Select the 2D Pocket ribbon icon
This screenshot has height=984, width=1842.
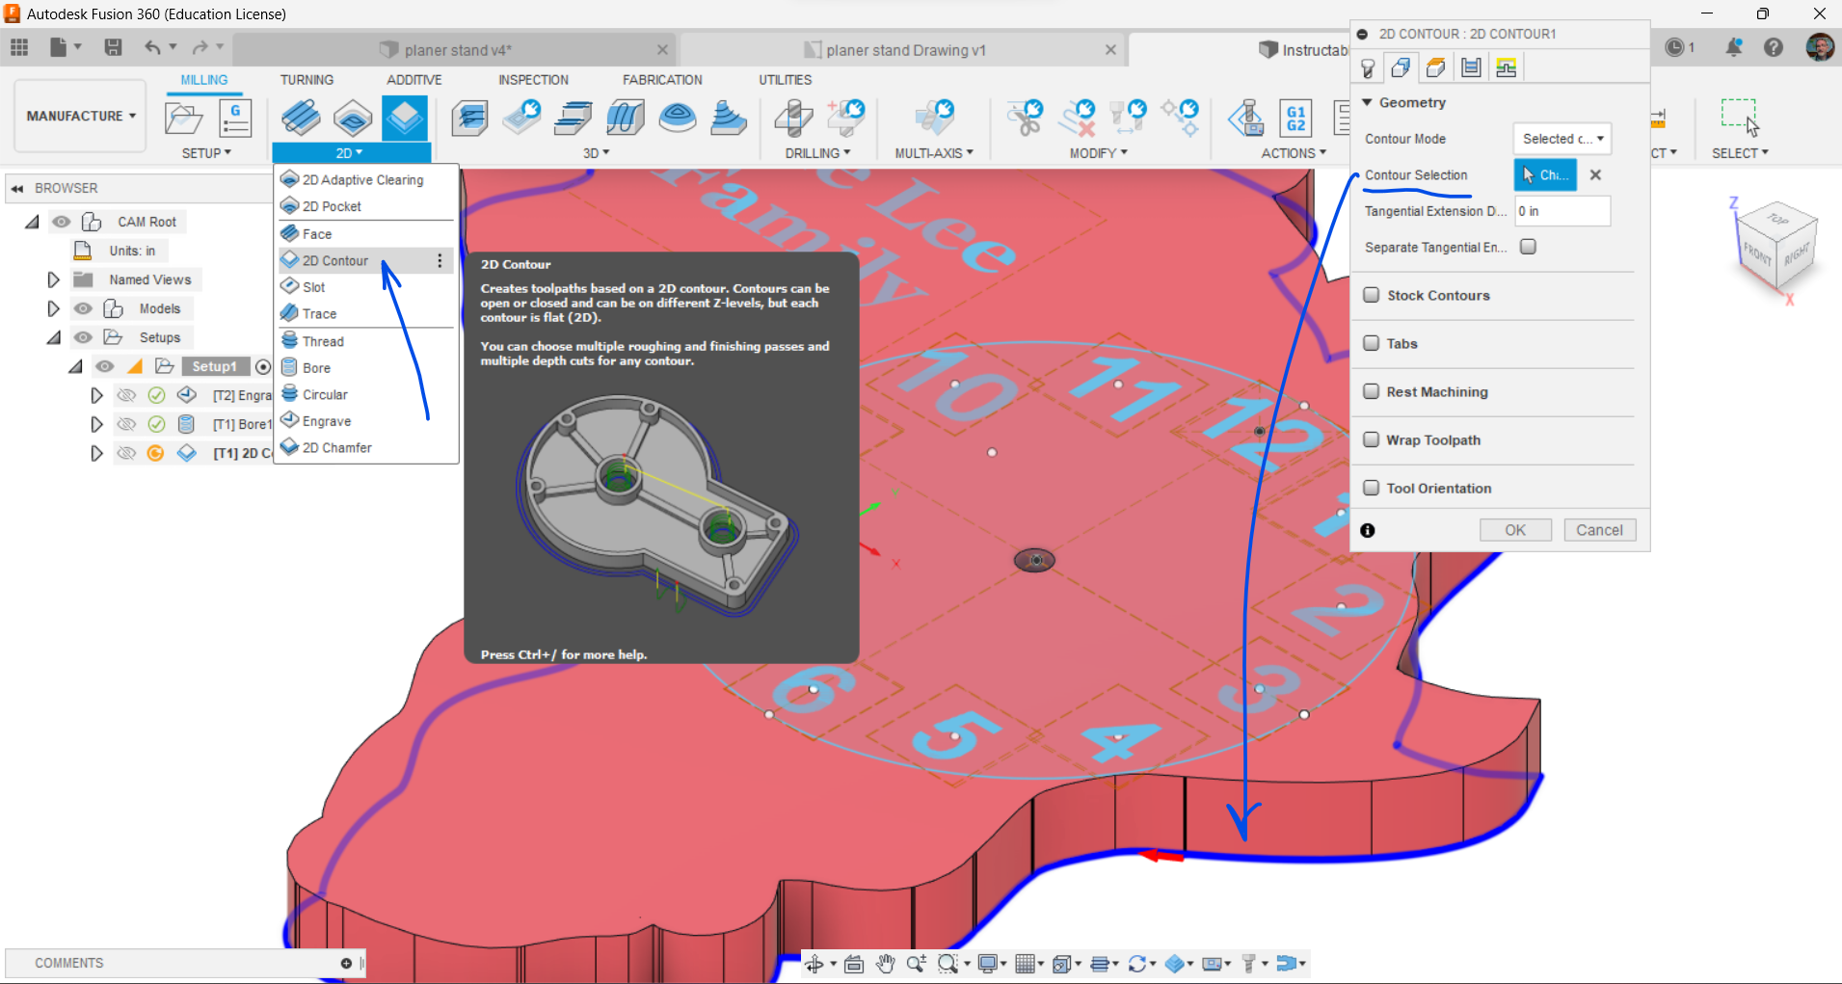point(353,119)
